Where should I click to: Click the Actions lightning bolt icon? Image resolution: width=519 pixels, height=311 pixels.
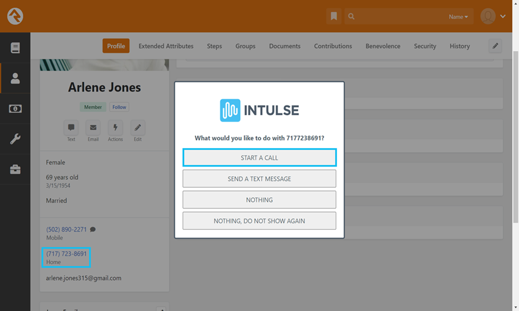click(x=115, y=128)
